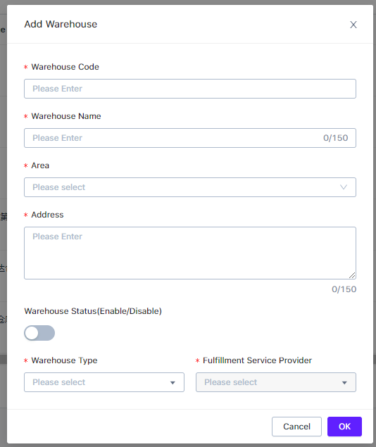Open the Warehouse Type dropdown
This screenshot has width=376, height=447.
[104, 382]
